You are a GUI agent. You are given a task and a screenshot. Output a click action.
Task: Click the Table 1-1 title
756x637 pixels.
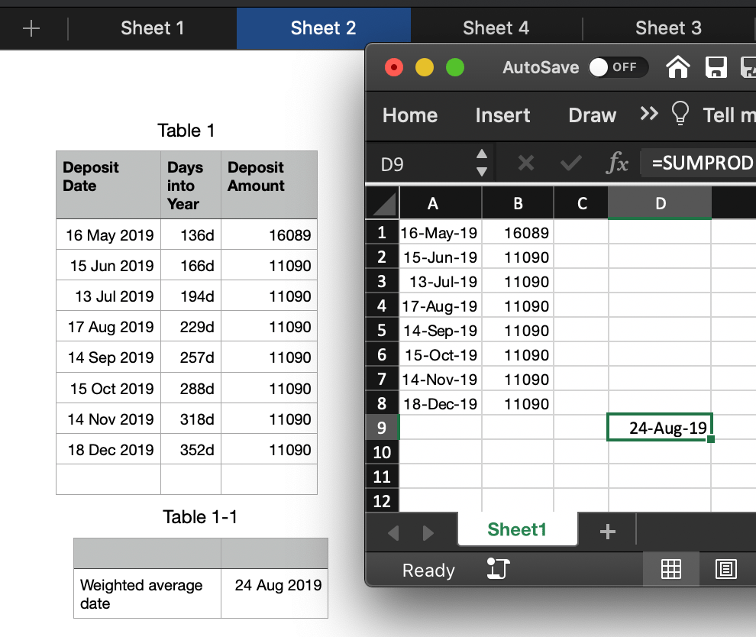(x=200, y=517)
